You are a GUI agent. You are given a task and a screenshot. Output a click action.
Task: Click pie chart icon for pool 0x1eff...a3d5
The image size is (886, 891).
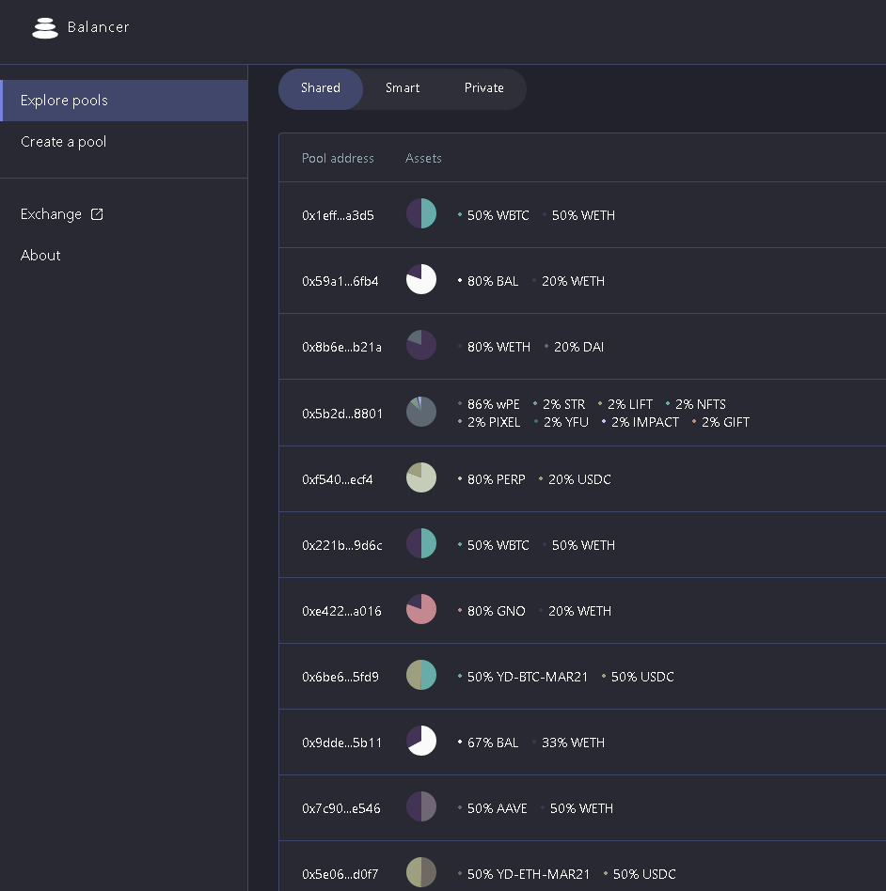tap(421, 213)
